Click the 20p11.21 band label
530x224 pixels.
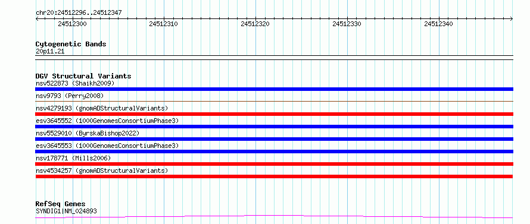tap(50, 52)
